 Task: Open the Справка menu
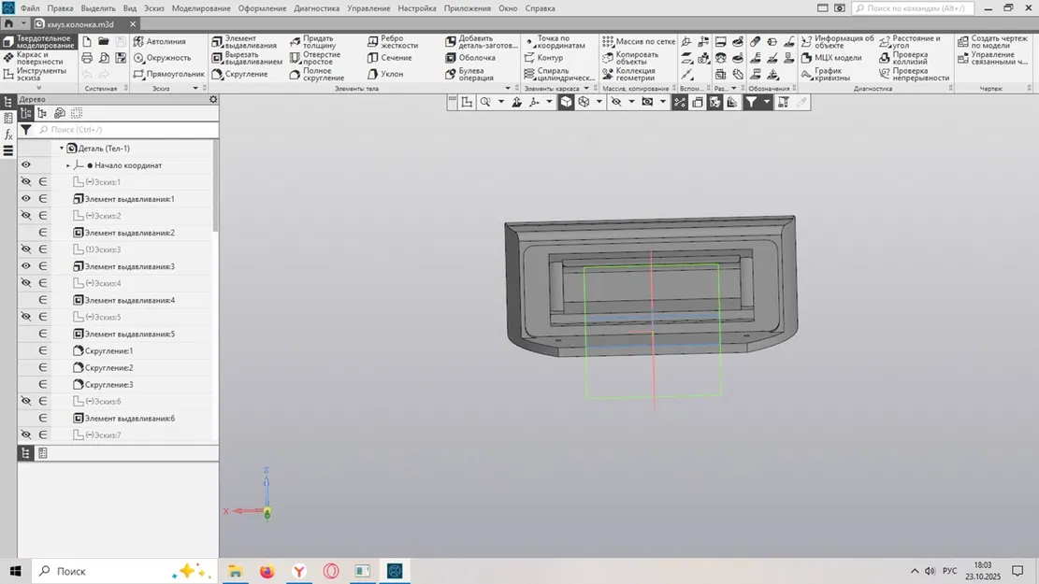(540, 8)
